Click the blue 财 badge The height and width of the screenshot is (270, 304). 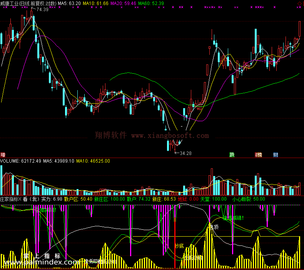click(276, 155)
